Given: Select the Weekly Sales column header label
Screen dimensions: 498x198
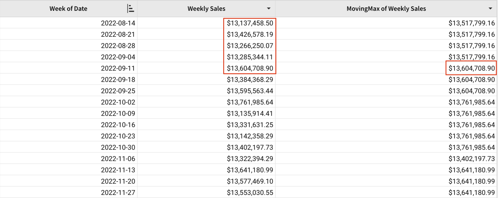Looking at the screenshot, I should pyautogui.click(x=206, y=9).
